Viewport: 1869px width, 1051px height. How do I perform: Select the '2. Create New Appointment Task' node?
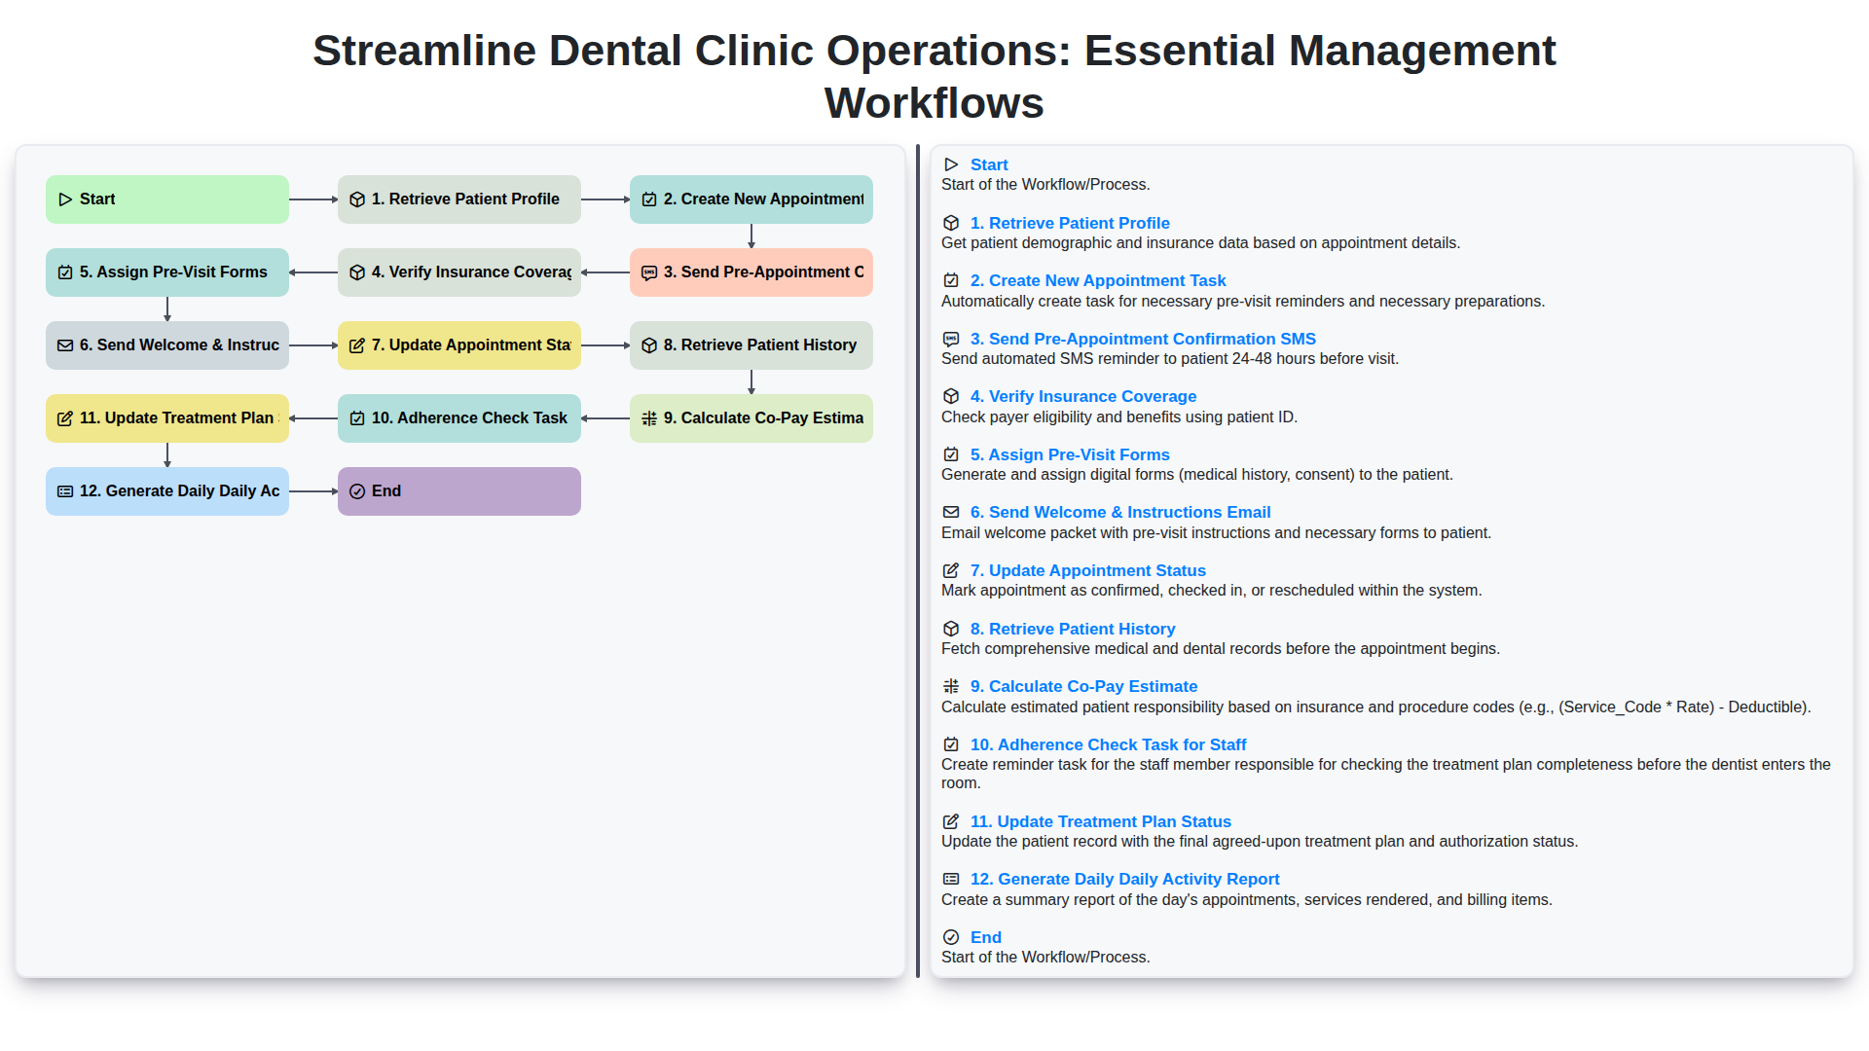pyautogui.click(x=751, y=199)
